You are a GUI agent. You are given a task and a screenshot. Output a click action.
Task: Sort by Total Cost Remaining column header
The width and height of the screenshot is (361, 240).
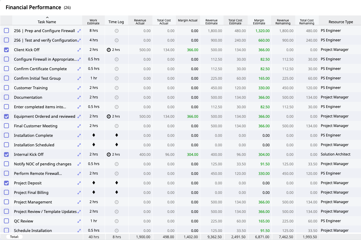click(x=307, y=21)
